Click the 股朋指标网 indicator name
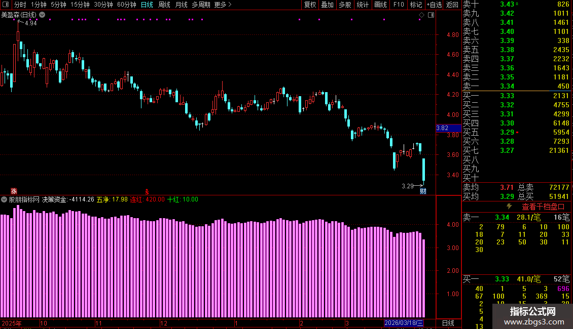 pos(24,199)
